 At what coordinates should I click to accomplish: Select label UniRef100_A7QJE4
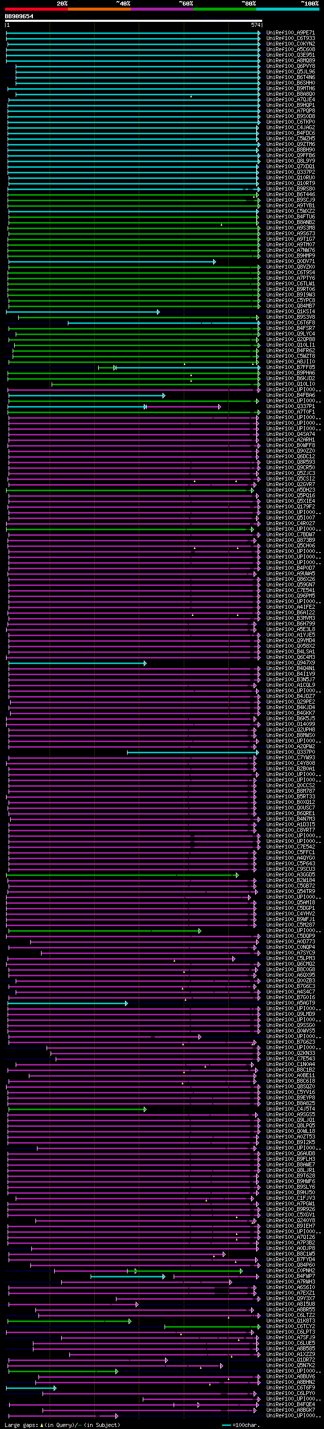pyautogui.click(x=290, y=99)
